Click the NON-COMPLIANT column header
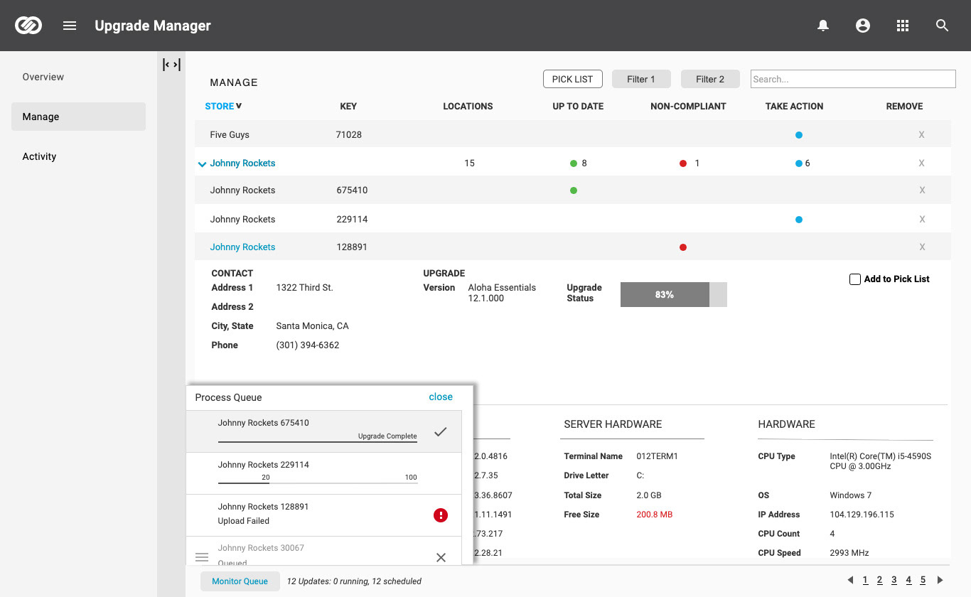Image resolution: width=971 pixels, height=597 pixels. click(688, 106)
